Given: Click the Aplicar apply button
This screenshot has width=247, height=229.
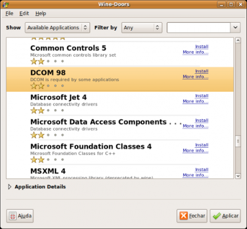Looking at the screenshot, I should click(x=225, y=216).
